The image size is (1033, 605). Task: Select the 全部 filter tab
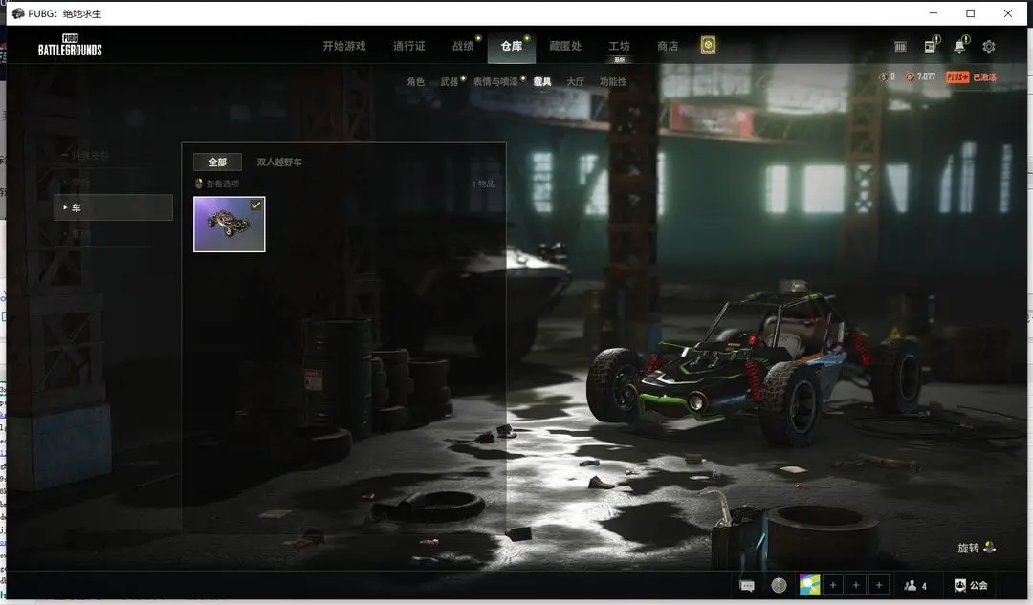pos(217,162)
